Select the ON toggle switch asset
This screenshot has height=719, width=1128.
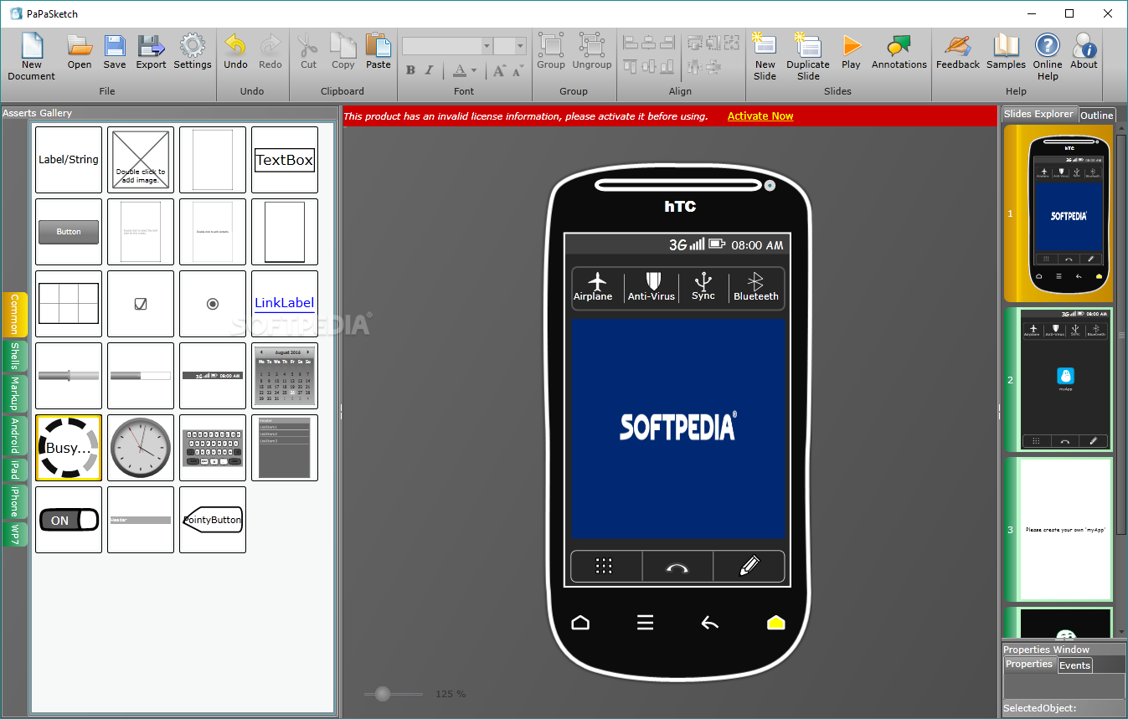point(69,520)
